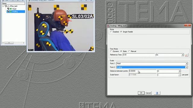Close the Scaling - Whip_lash dialog
This screenshot has width=193, height=108.
pyautogui.click(x=188, y=25)
